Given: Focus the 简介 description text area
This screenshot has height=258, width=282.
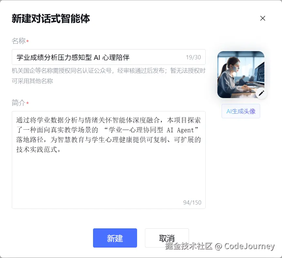Looking at the screenshot, I should [x=109, y=160].
